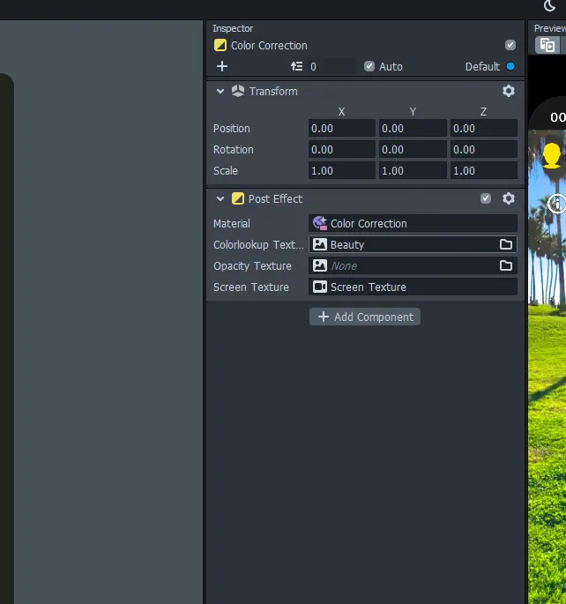566x604 pixels.
Task: Edit Scale Z field
Action: (484, 171)
